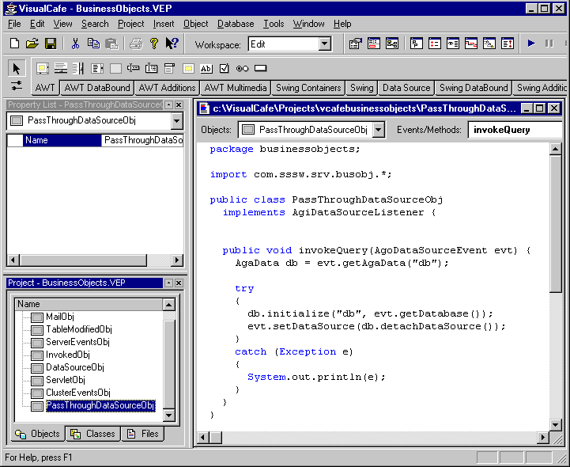Open the File menu
The height and width of the screenshot is (467, 570).
tap(14, 24)
